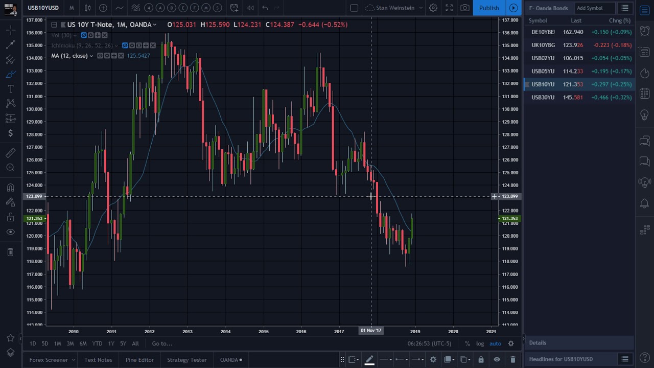The width and height of the screenshot is (654, 368).
Task: Select the 1D time range
Action: pos(33,343)
